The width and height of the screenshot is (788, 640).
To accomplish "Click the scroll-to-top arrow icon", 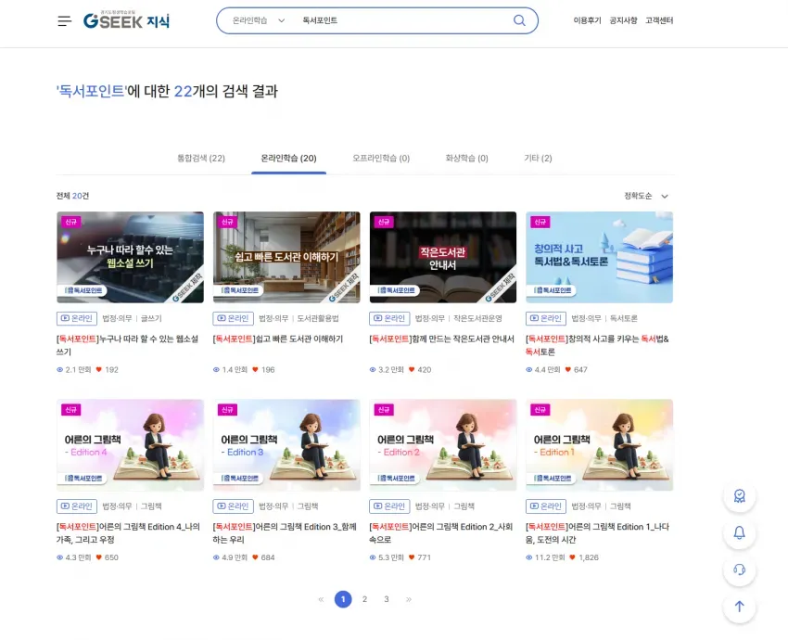I will click(739, 607).
